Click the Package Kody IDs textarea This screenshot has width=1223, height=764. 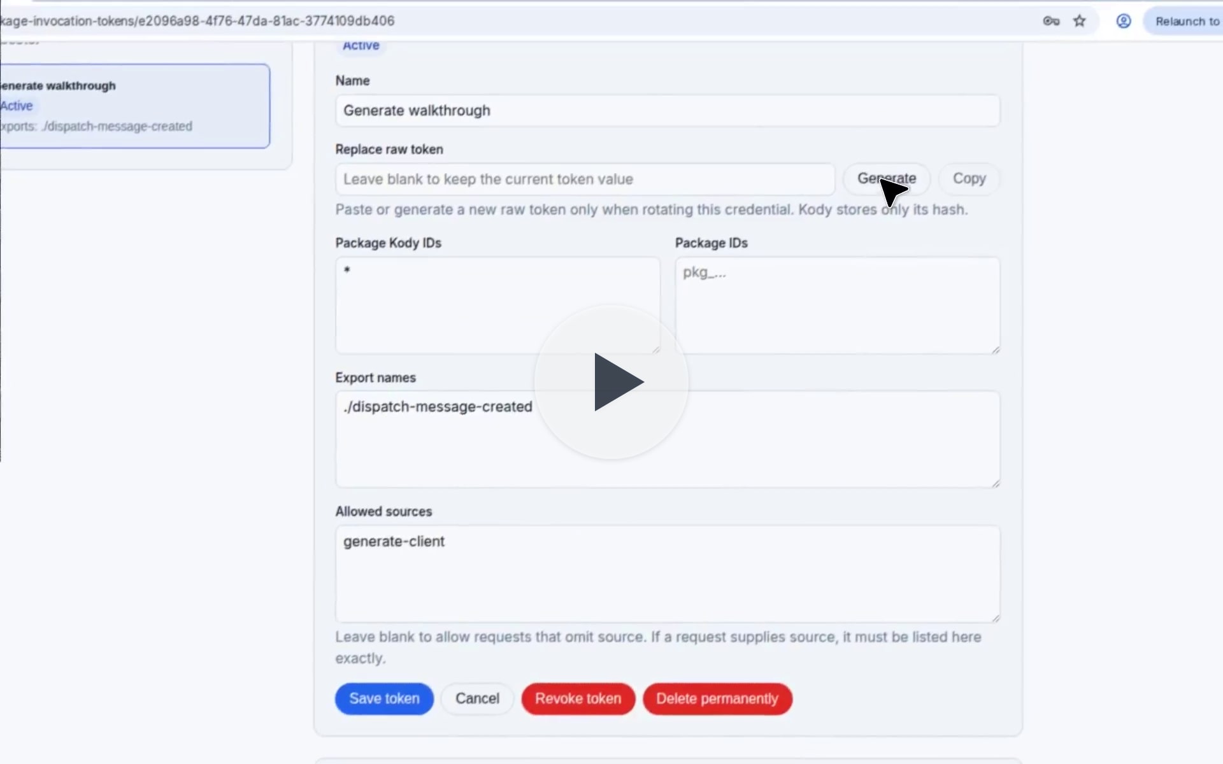[497, 305]
